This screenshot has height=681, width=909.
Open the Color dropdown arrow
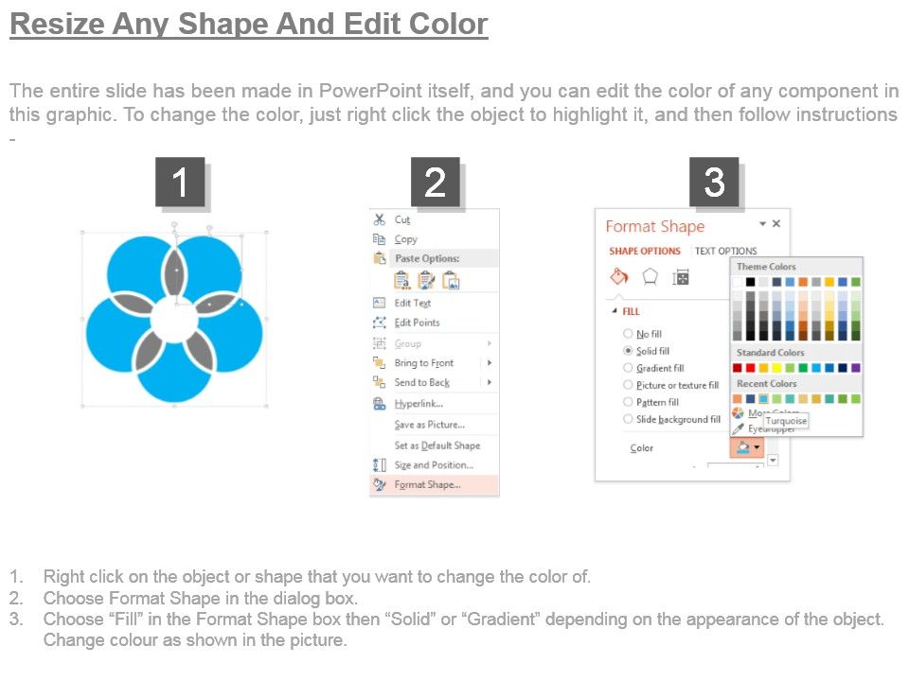point(757,447)
